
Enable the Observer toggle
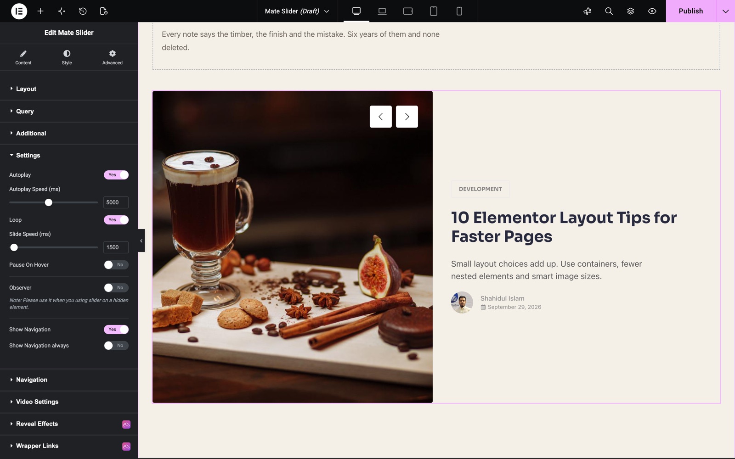[x=116, y=288]
